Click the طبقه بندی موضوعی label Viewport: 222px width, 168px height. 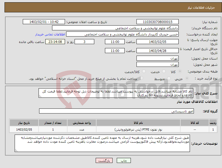[x=203, y=72]
